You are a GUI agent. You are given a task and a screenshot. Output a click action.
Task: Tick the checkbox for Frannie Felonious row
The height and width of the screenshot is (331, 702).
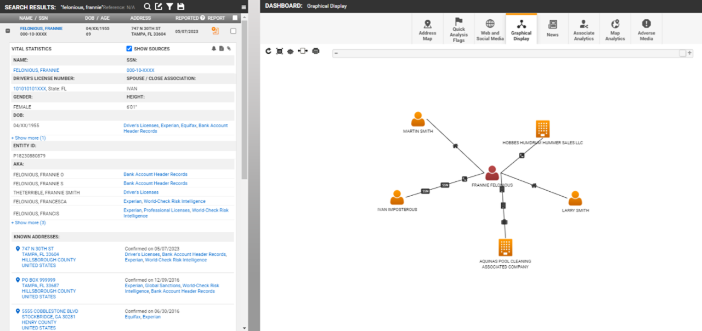233,31
